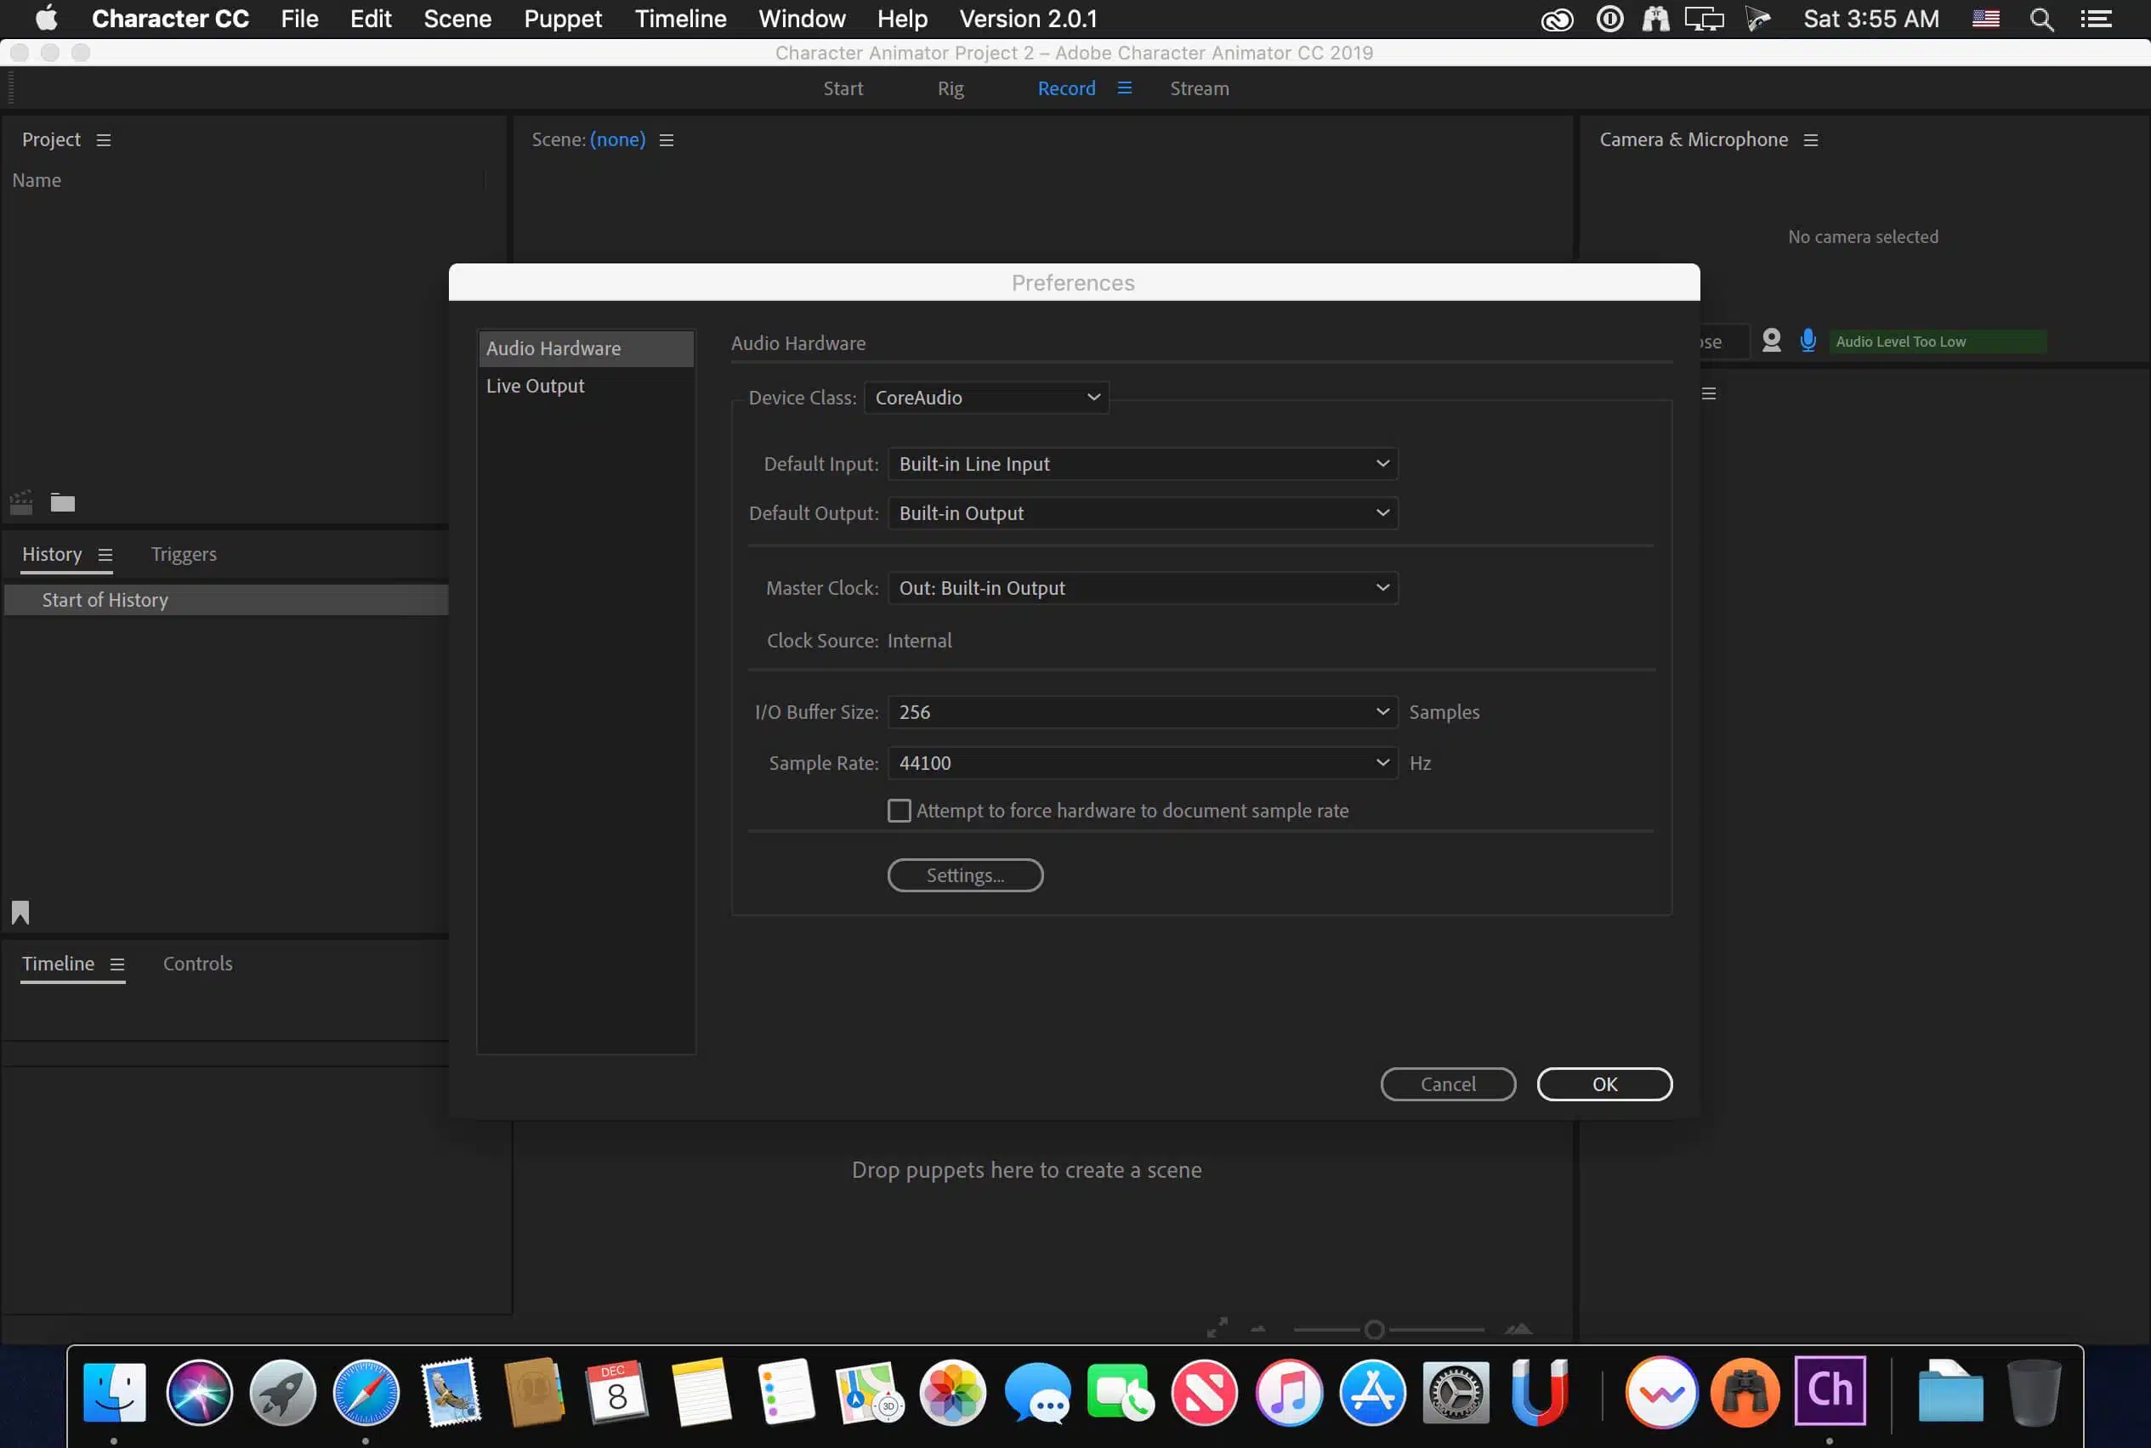This screenshot has width=2151, height=1448.
Task: Expand the Sample Rate 44100 dropdown
Action: point(1142,763)
